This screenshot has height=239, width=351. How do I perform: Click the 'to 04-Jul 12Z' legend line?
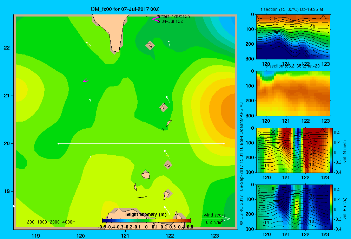(x=170, y=21)
